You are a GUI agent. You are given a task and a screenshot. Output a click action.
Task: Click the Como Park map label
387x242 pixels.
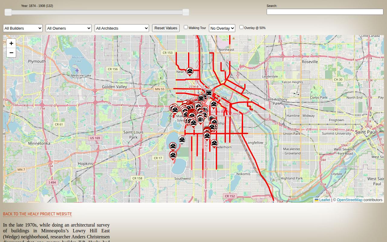point(319,98)
